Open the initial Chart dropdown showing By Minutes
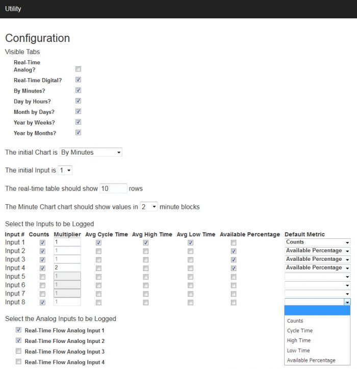Image resolution: width=357 pixels, height=369 pixels. [91, 152]
